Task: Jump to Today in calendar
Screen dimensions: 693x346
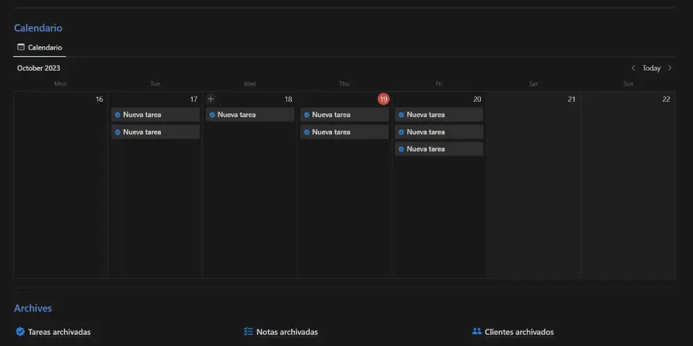Action: coord(651,68)
